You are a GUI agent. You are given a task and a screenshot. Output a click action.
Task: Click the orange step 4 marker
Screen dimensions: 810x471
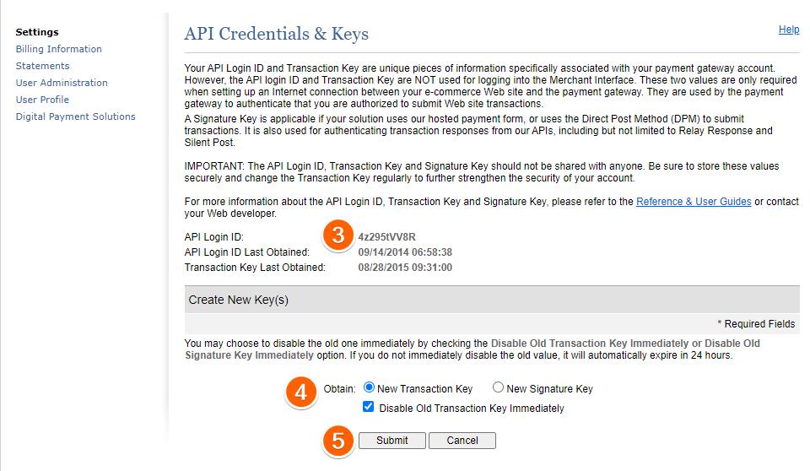300,392
